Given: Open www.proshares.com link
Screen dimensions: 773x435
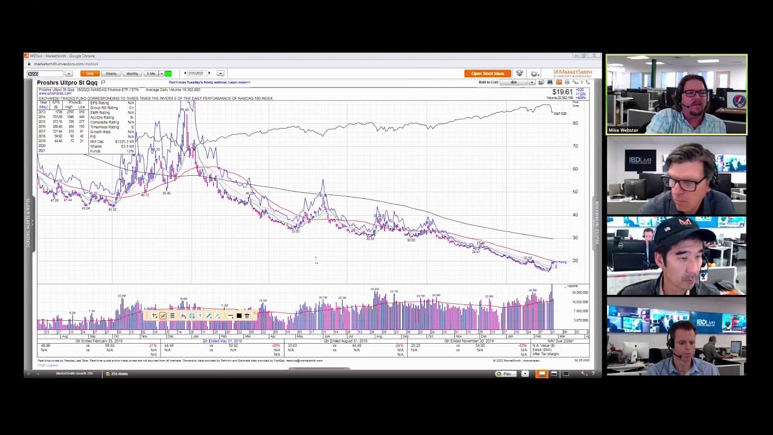Looking at the screenshot, I should click(x=55, y=94).
